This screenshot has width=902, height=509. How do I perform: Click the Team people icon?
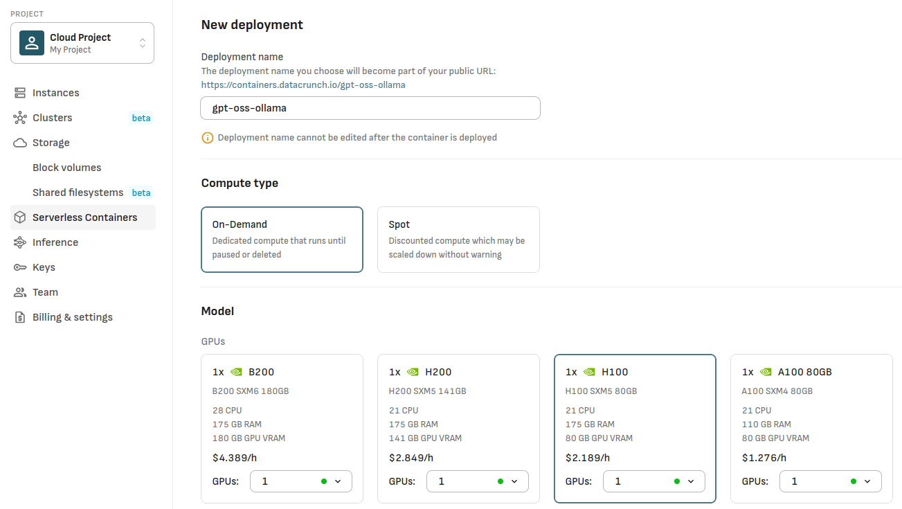(x=20, y=292)
